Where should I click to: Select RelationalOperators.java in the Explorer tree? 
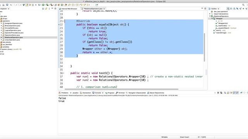[x=14, y=37]
